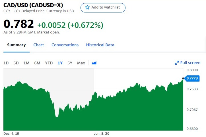The width and height of the screenshot is (206, 137).
Task: Choose the 1Y chart range
Action: [x=60, y=63]
